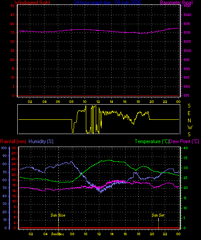Click windspeed axis value "40"

[x=13, y=24]
